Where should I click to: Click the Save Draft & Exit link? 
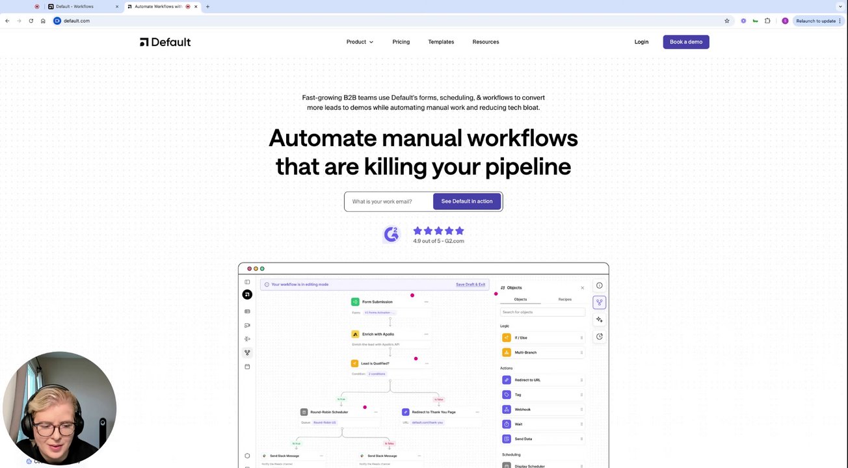pos(470,284)
